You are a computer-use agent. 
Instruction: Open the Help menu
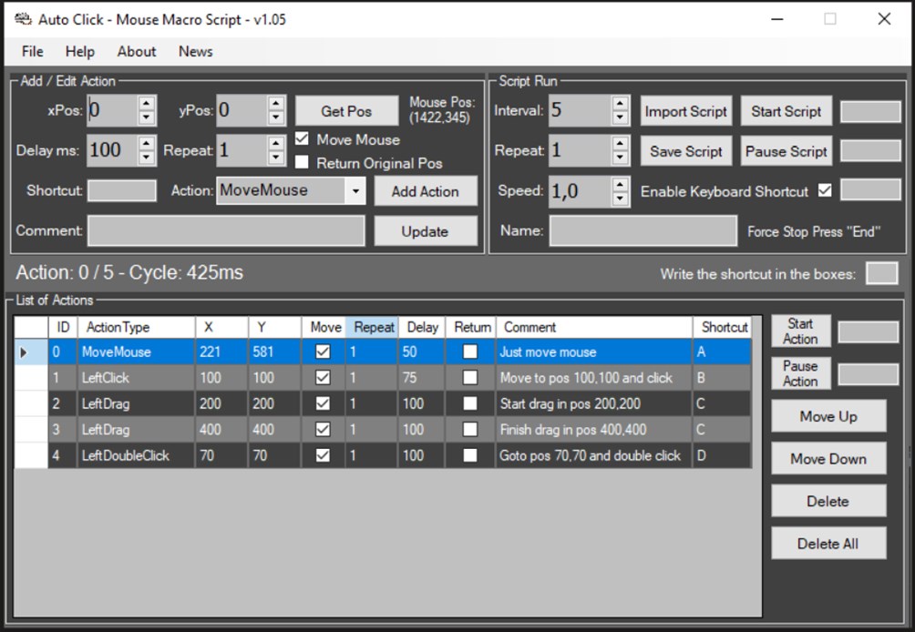point(79,52)
